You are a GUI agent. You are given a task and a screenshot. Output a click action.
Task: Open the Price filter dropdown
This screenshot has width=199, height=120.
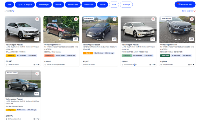pyautogui.click(x=113, y=4)
